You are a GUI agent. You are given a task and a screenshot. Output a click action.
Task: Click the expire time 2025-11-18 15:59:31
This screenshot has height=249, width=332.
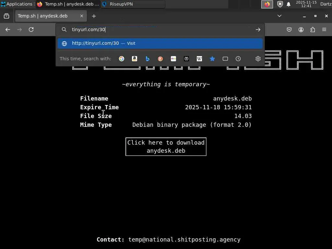(x=218, y=107)
